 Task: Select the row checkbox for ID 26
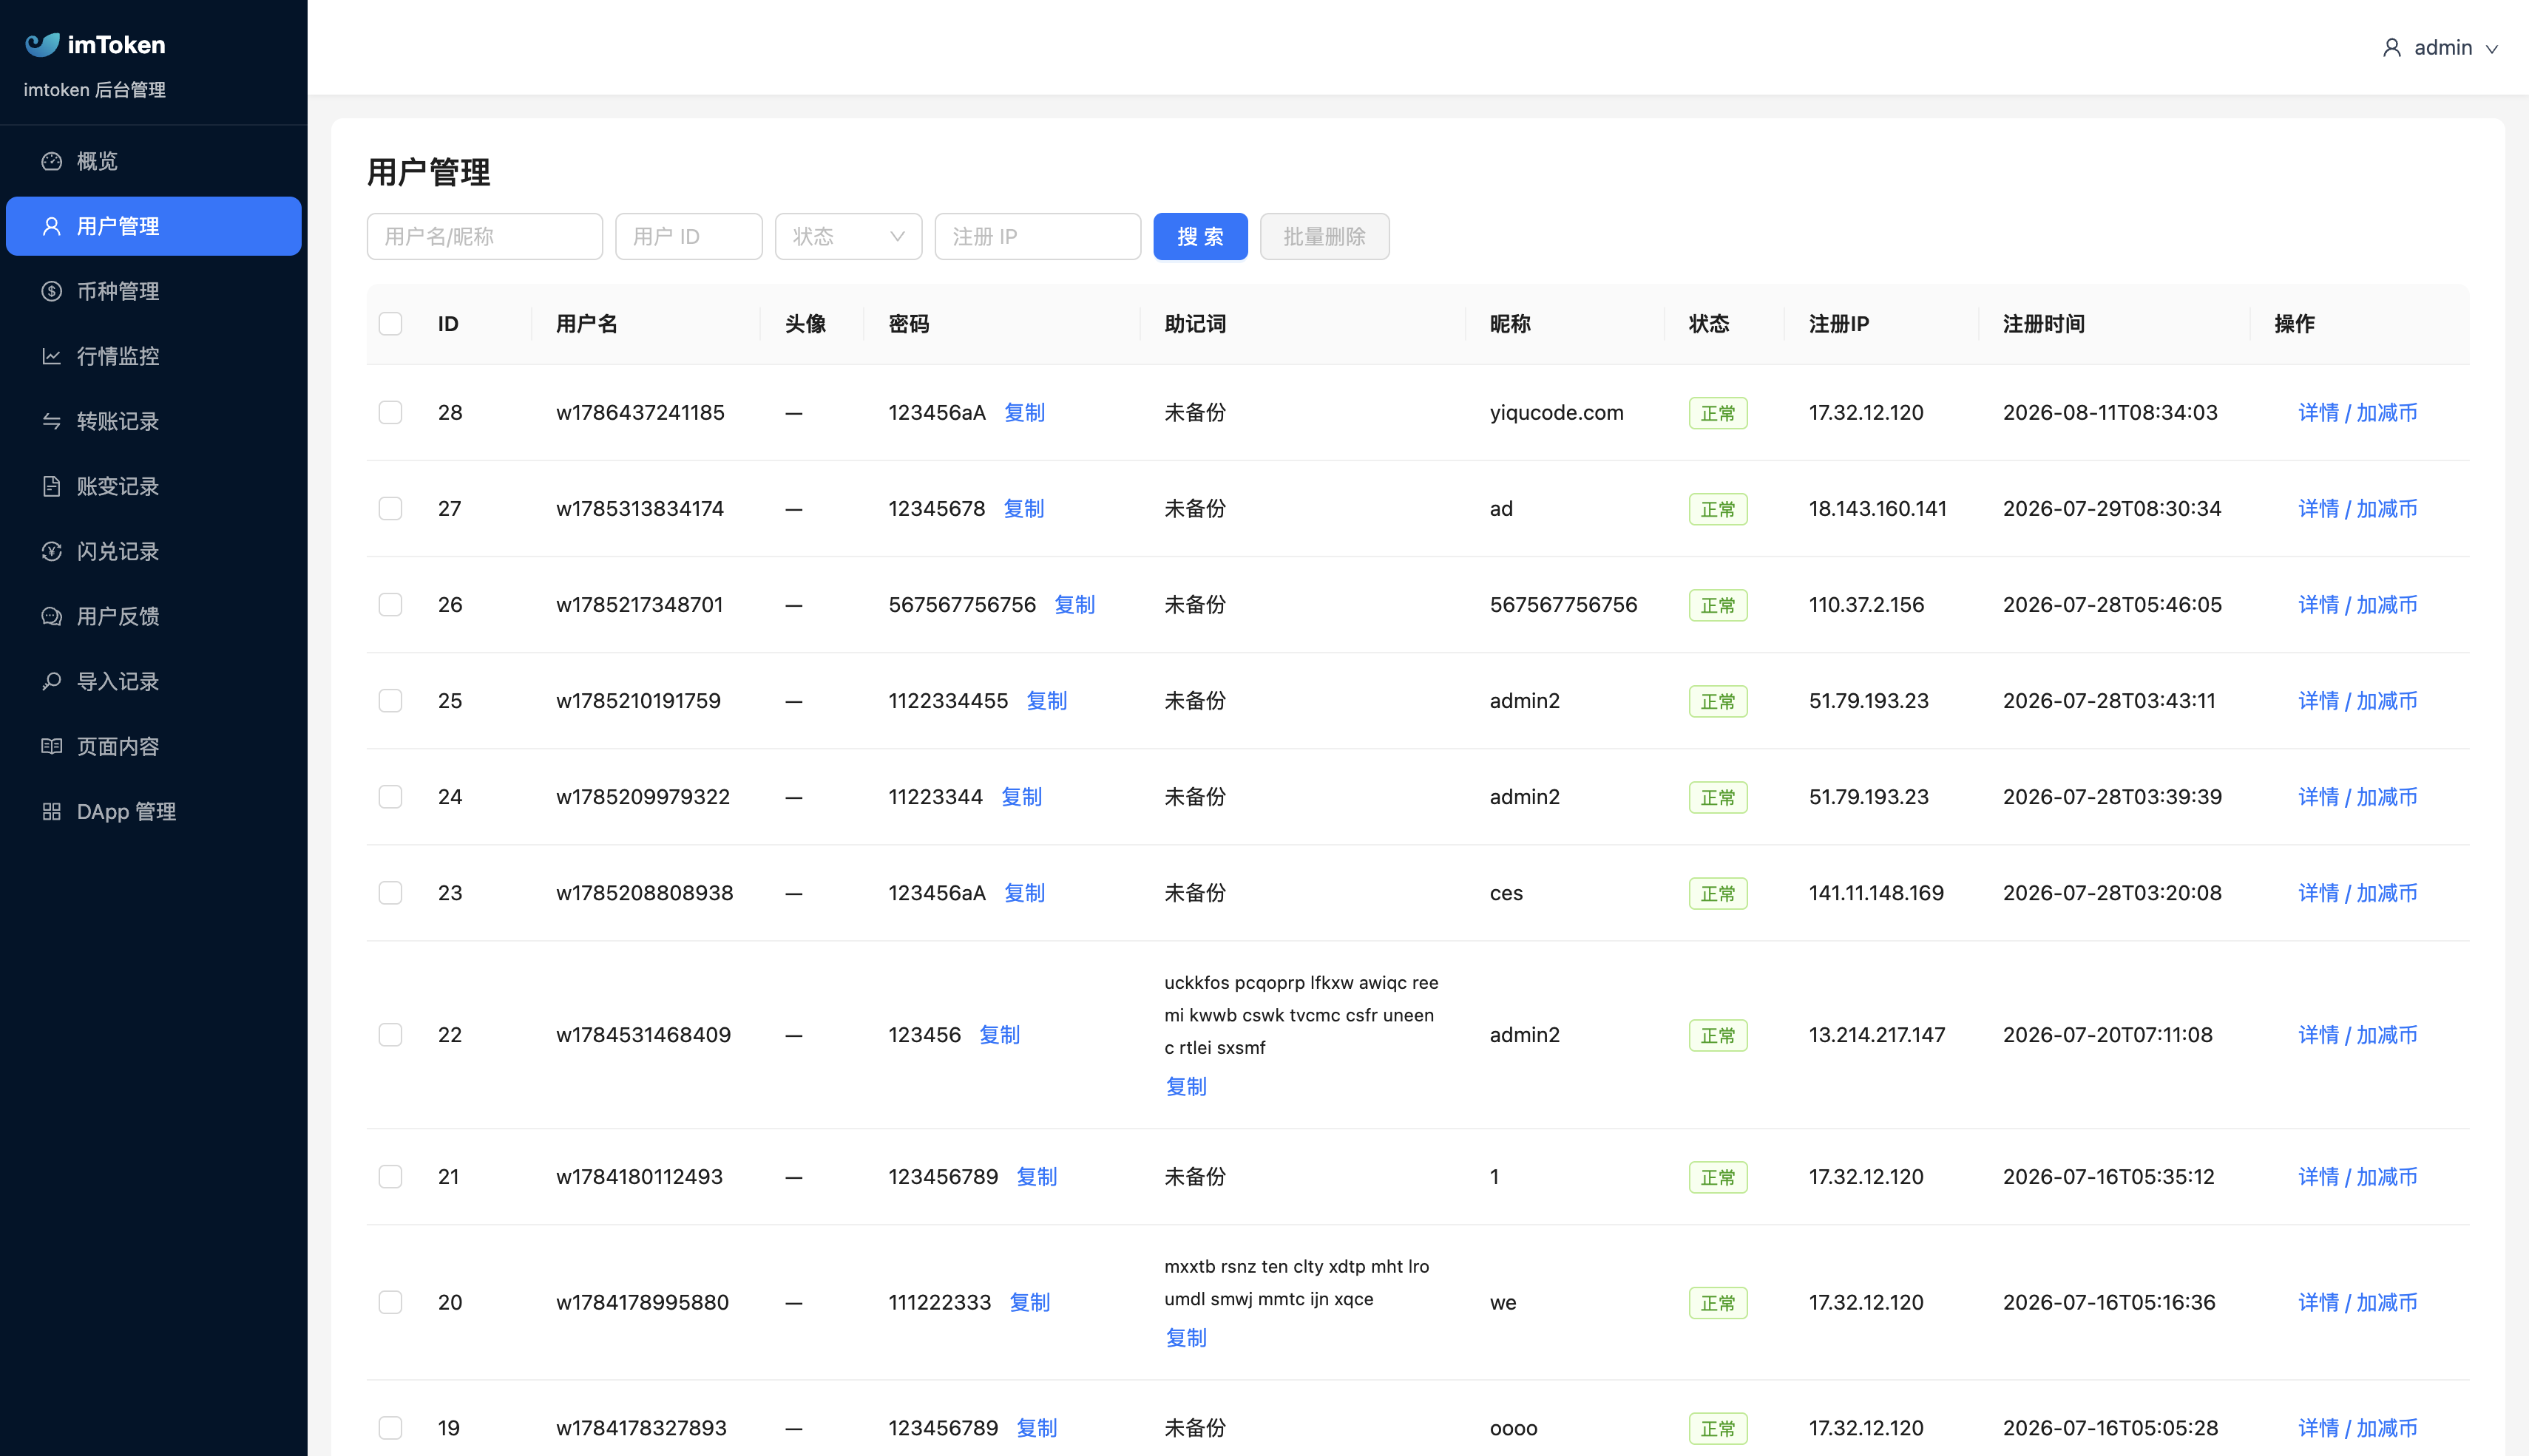(x=390, y=605)
